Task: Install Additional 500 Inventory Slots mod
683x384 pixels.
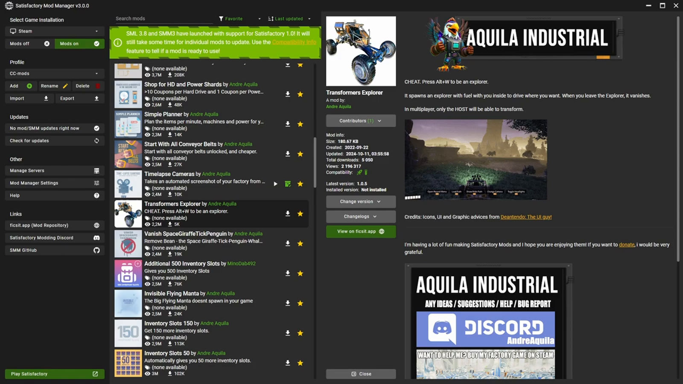Action: pos(288,273)
